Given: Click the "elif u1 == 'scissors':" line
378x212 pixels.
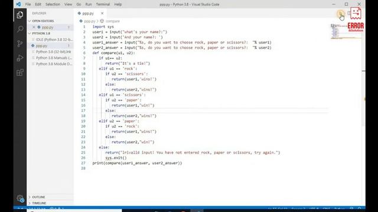Looking at the screenshot, I should [122, 95].
